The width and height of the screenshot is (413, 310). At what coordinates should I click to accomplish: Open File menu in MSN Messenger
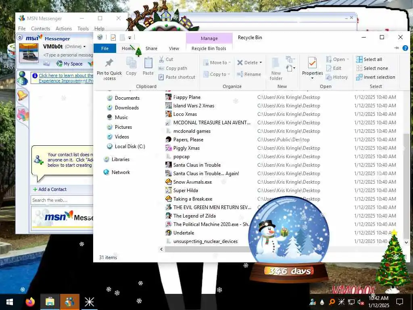pyautogui.click(x=22, y=29)
